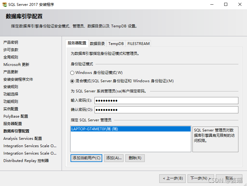The height and width of the screenshot is (186, 247).
Task: Click 全局规则 step in sidebar
Action: (x=11, y=57)
